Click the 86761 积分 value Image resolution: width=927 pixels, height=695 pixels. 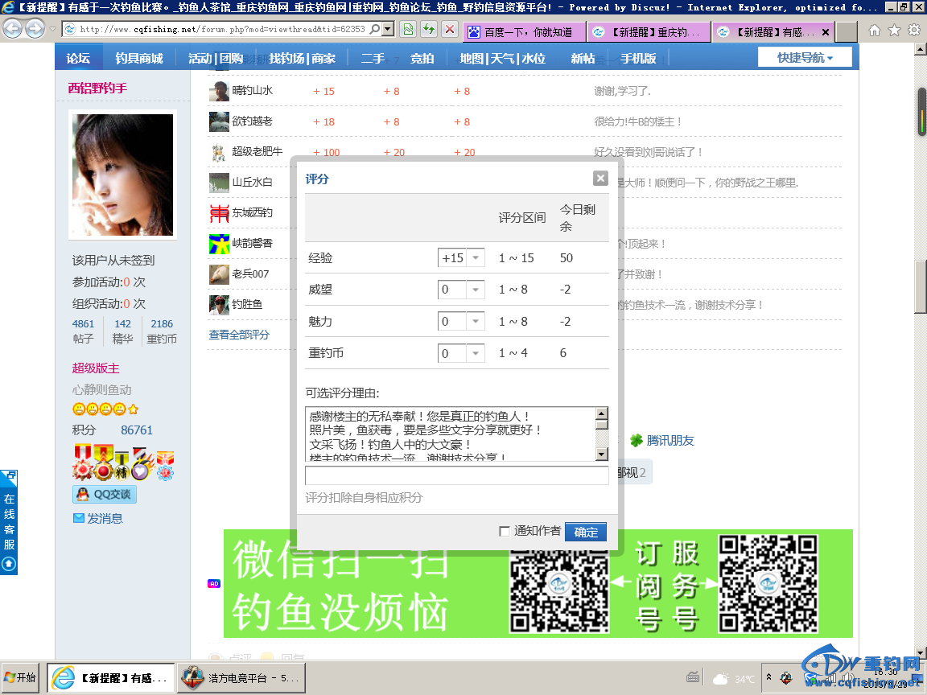pyautogui.click(x=137, y=430)
